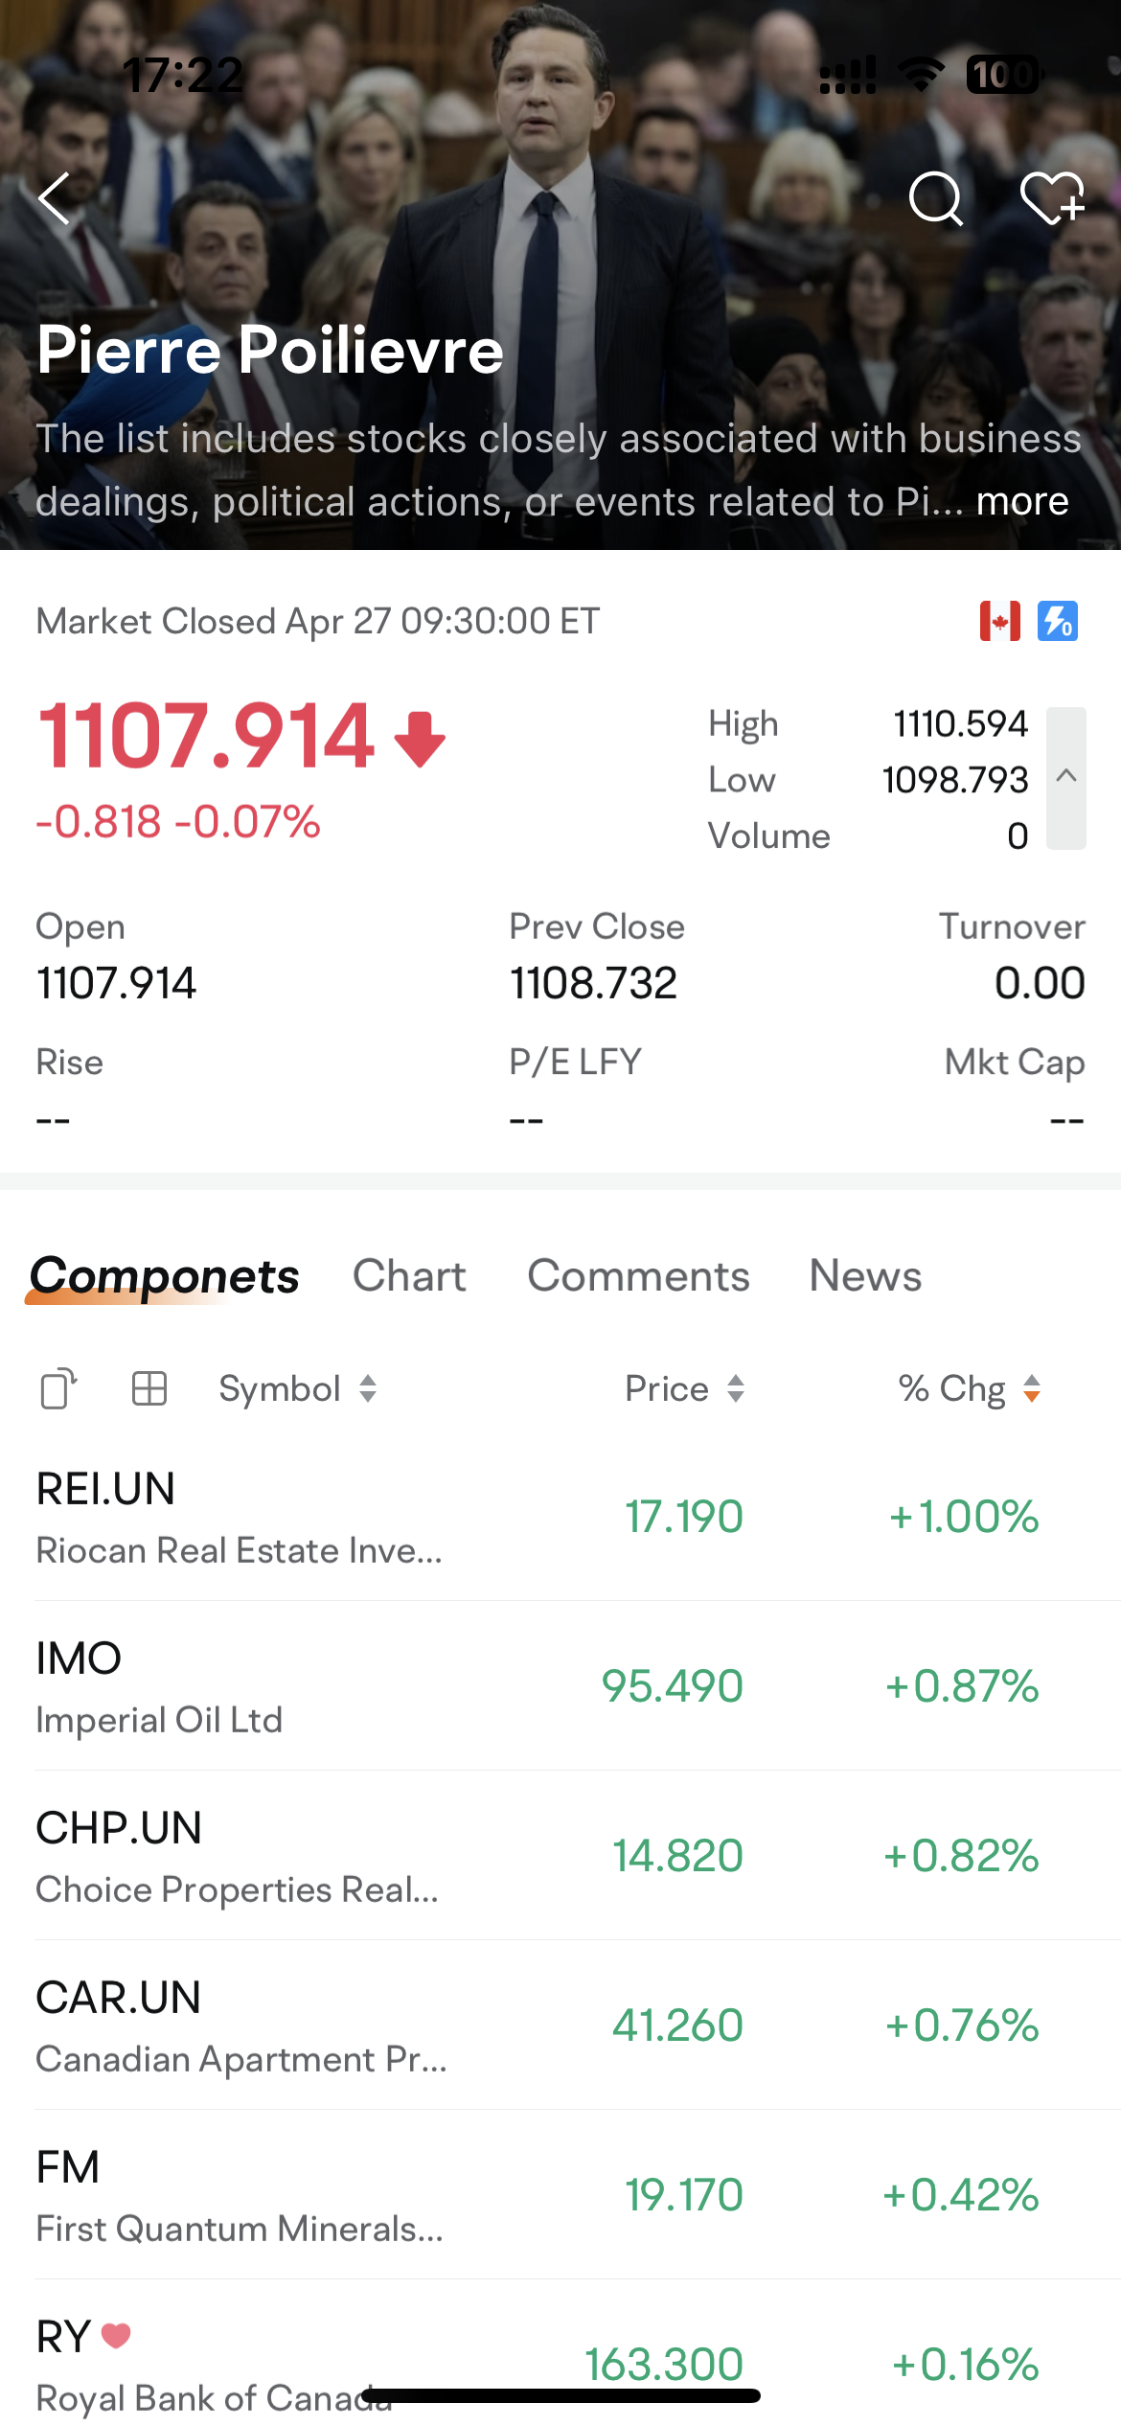Collapse quote details with the chevron up
1121x2426 pixels.
pos(1066,777)
